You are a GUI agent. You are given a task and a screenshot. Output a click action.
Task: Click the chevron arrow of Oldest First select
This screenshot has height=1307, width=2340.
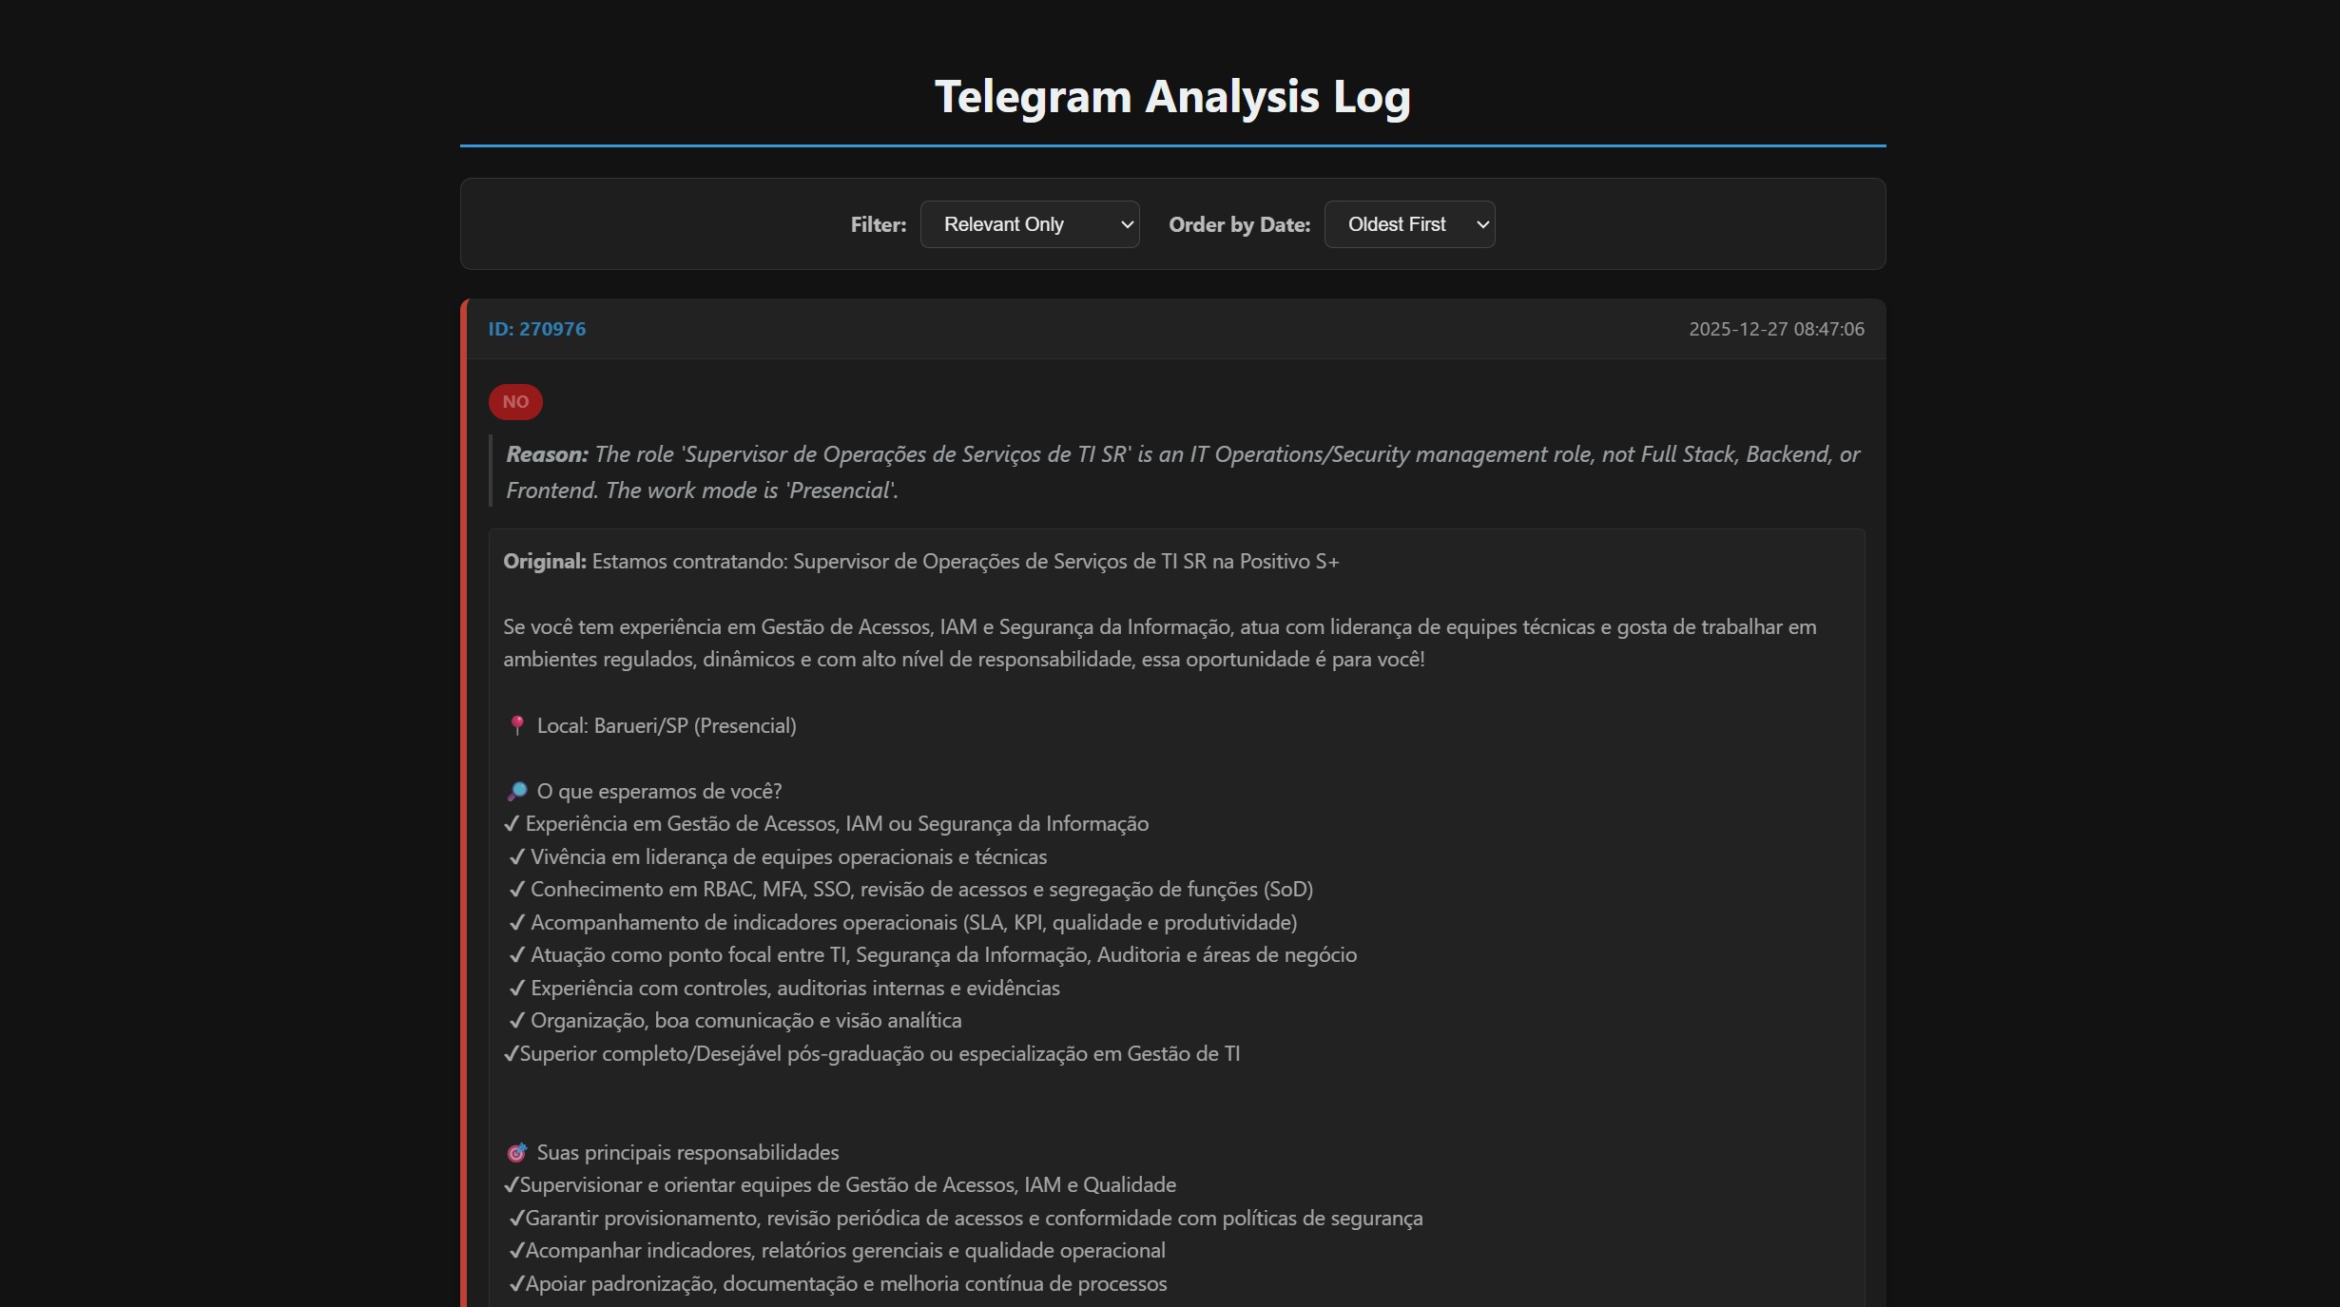[x=1481, y=225]
